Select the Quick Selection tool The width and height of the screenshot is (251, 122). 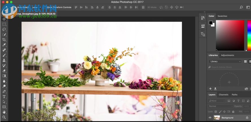pos(4,35)
